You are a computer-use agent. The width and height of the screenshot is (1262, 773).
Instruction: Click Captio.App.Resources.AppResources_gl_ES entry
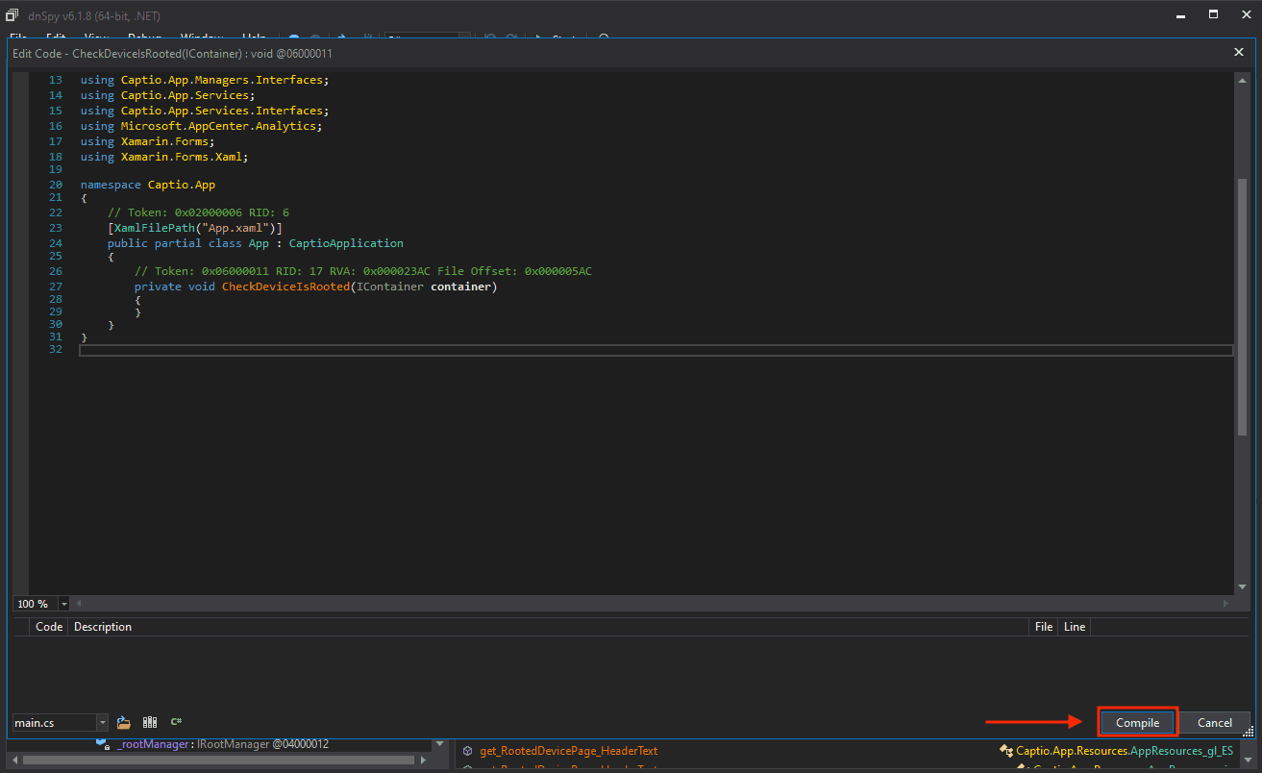[1125, 751]
